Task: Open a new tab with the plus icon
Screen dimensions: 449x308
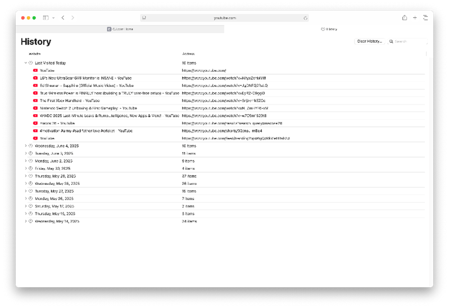Action: pos(415,18)
